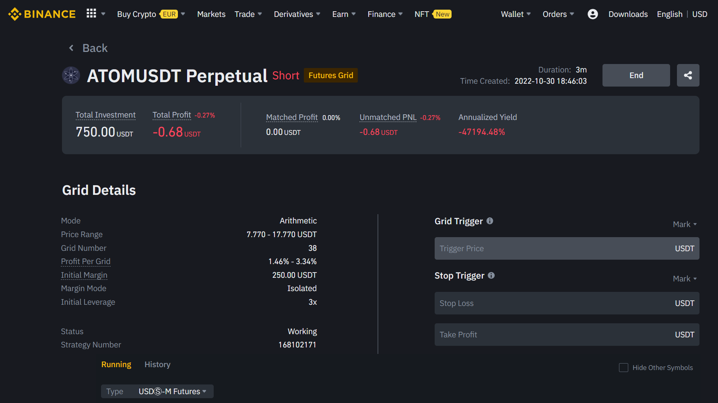This screenshot has height=403, width=718.
Task: Expand the Derivatives dropdown menu
Action: (x=297, y=14)
